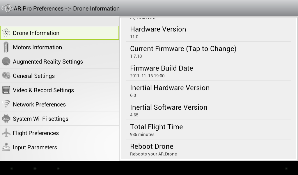The image size is (298, 175).
Task: Open Flight Preferences
Action: pos(59,133)
